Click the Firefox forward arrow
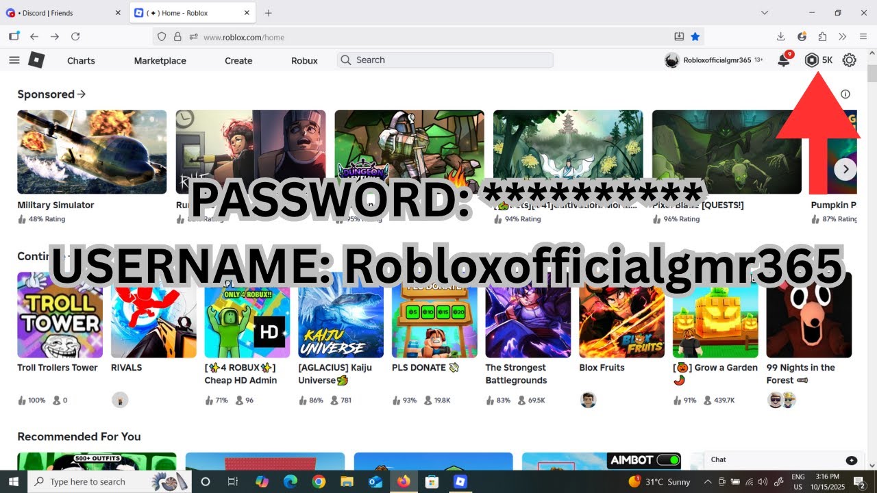The image size is (877, 493). click(55, 36)
